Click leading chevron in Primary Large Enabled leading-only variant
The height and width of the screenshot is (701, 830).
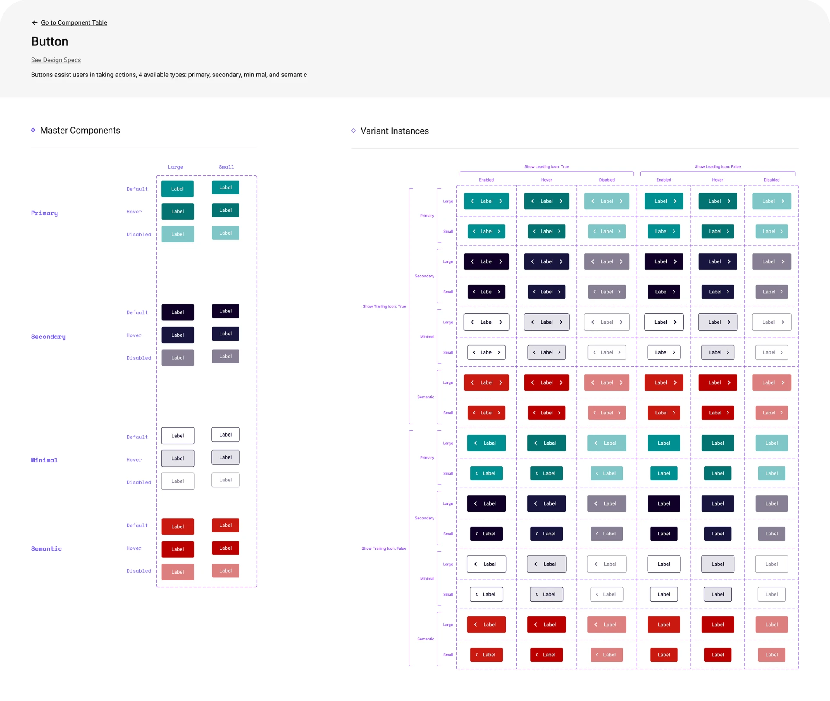tap(476, 443)
